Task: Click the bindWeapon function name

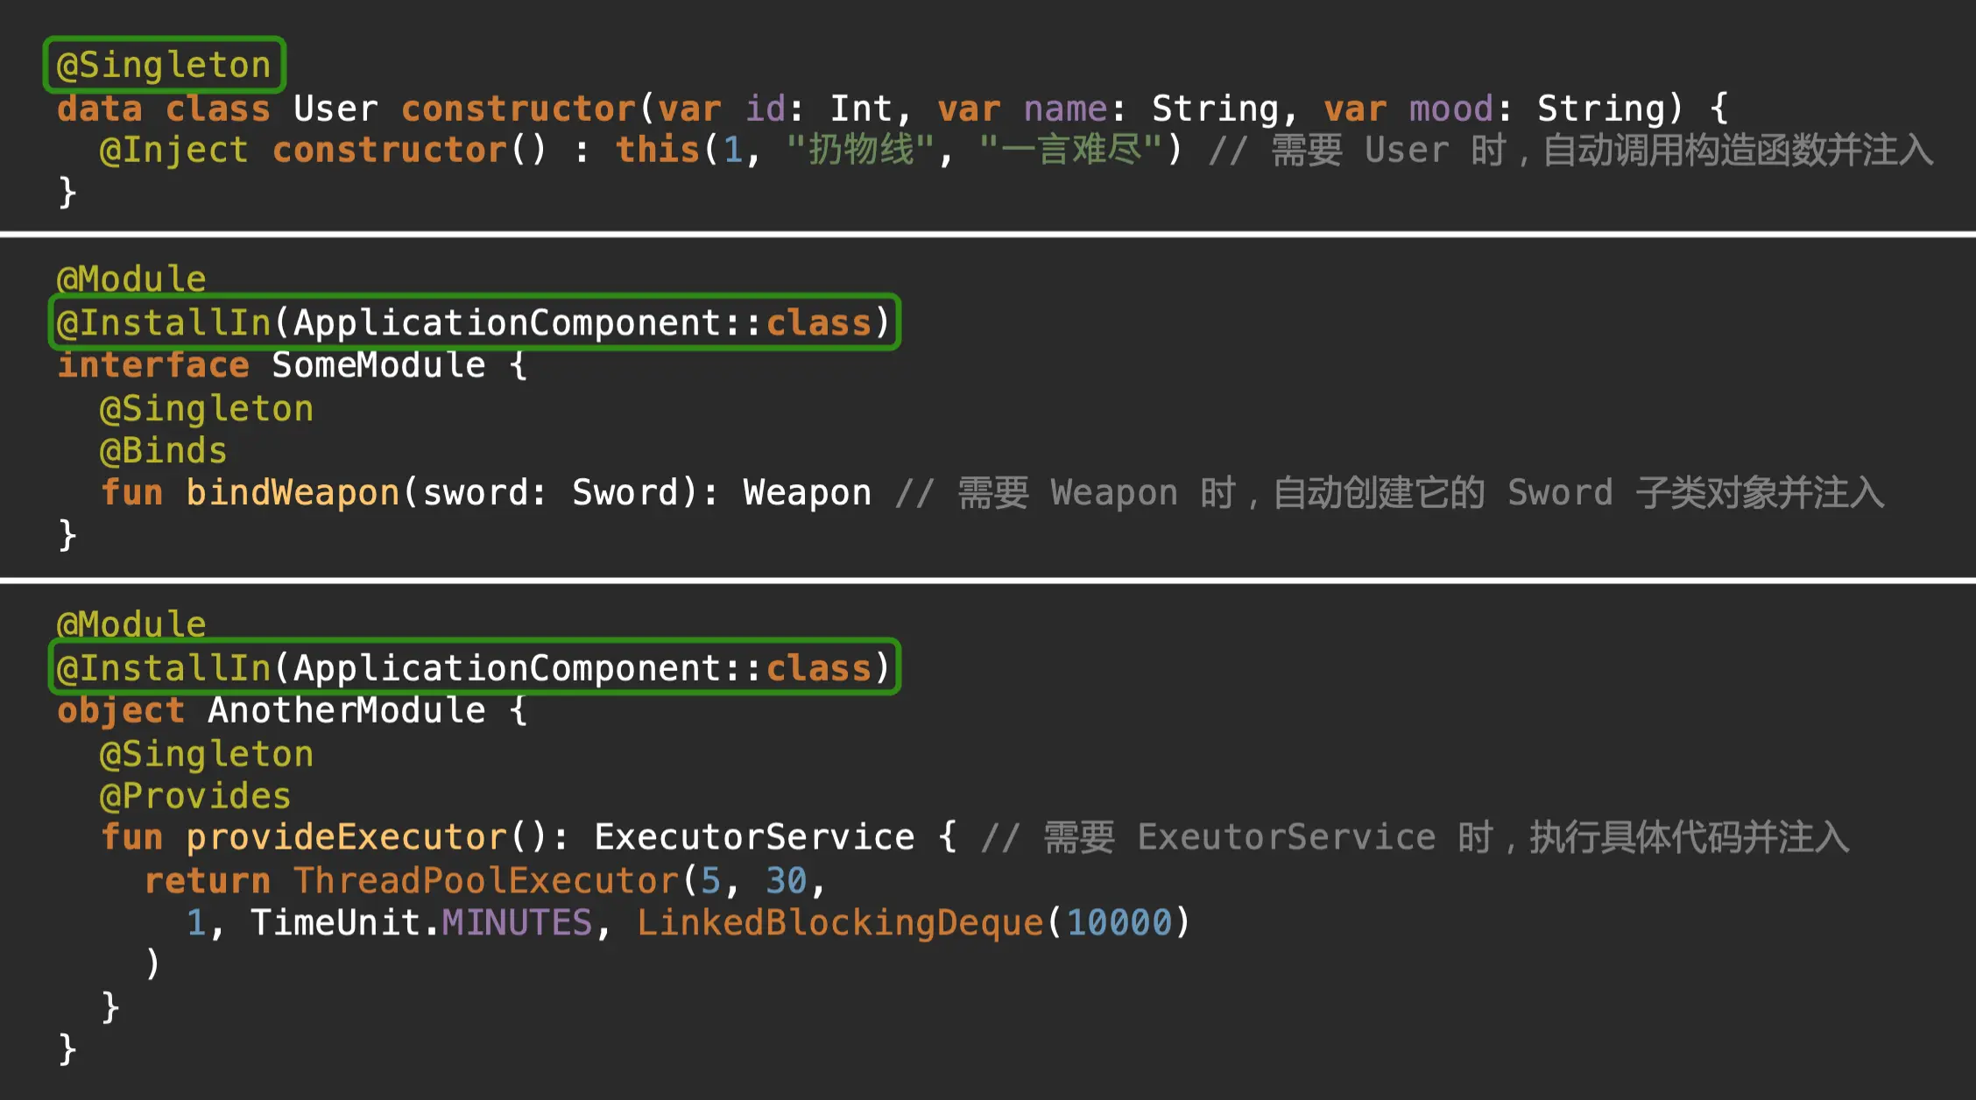Action: [x=293, y=492]
